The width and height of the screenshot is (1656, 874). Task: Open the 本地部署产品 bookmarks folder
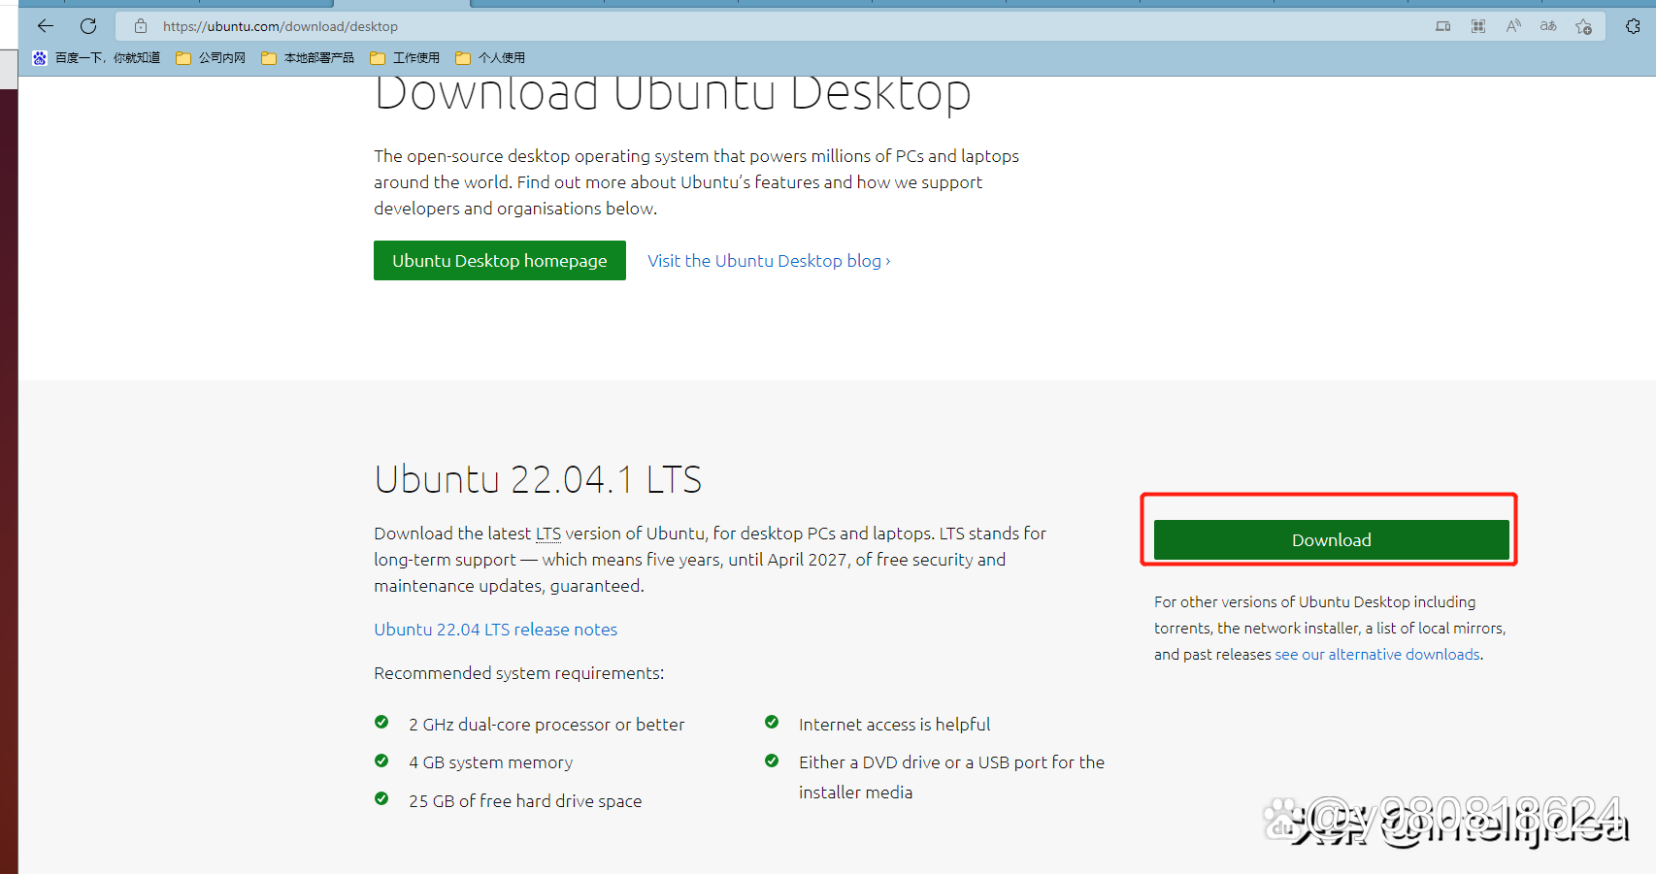[308, 58]
